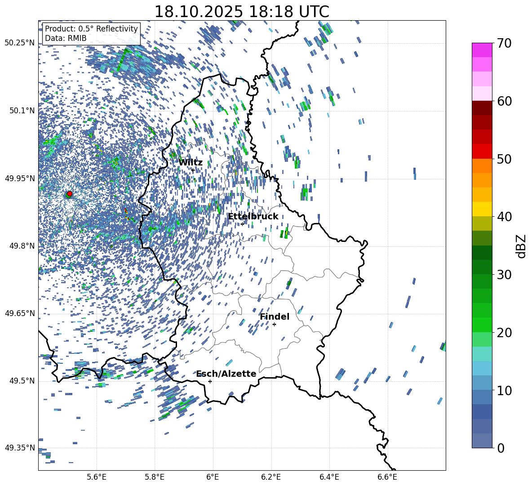Click the dBZ colorbar axis label
Image resolution: width=532 pixels, height=486 pixels.
point(521,246)
